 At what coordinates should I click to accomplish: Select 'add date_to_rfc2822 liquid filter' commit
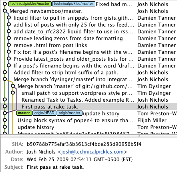(88, 31)
